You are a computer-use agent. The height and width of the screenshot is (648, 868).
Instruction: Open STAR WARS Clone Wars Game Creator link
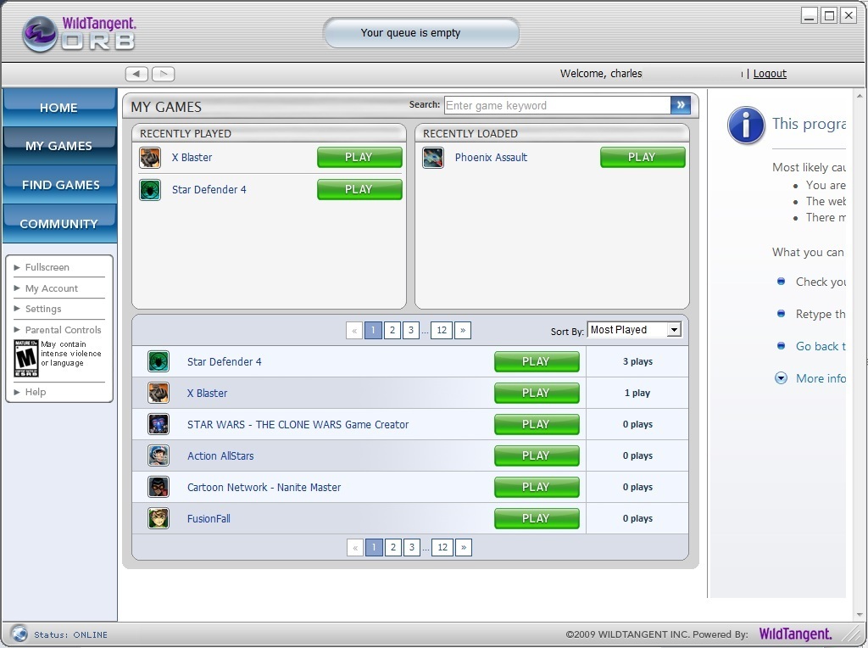click(x=298, y=425)
